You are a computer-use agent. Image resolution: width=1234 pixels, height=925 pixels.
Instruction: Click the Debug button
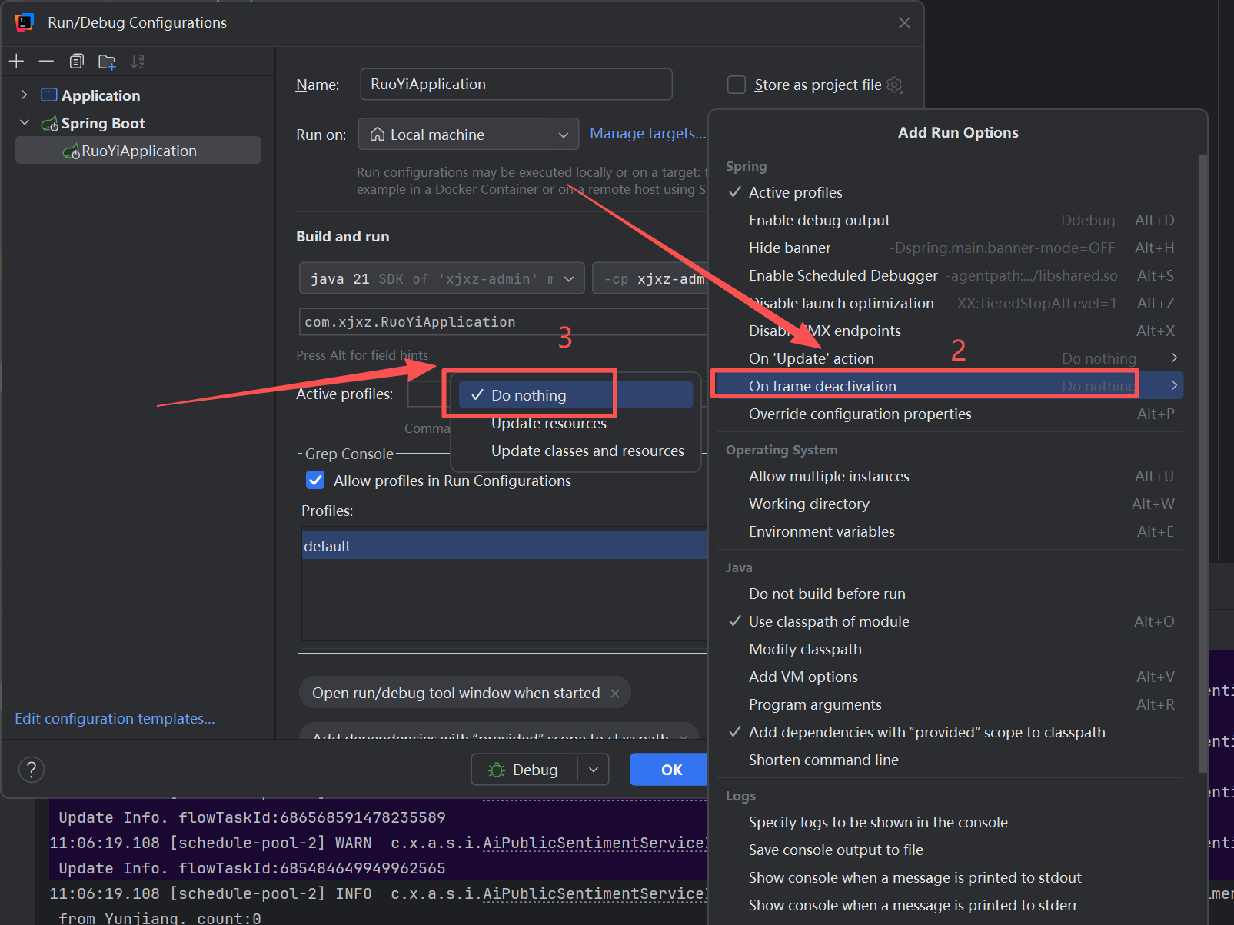(x=524, y=770)
